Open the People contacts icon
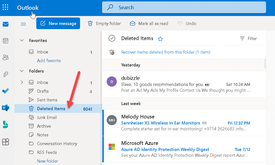The width and height of the screenshot is (275, 165). click(5, 57)
